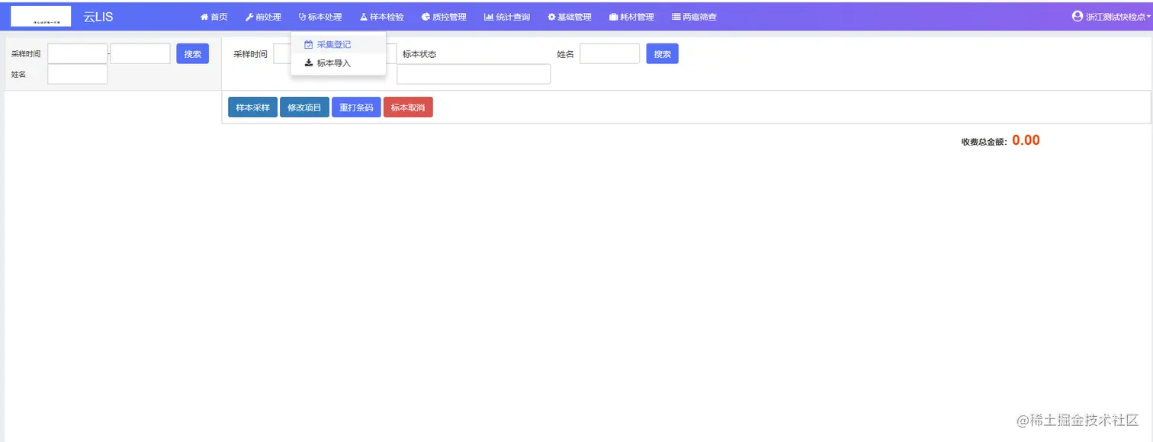Click the 样本采集 button
The image size is (1153, 442).
click(252, 107)
